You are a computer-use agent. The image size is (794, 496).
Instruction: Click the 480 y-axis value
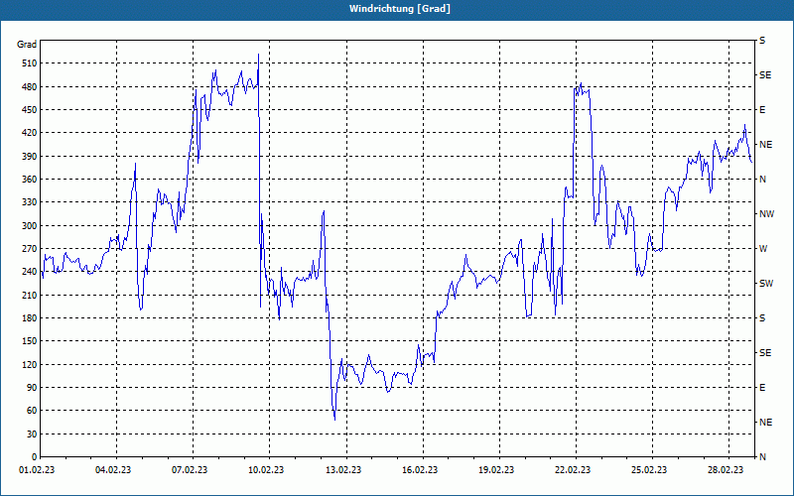click(x=30, y=86)
